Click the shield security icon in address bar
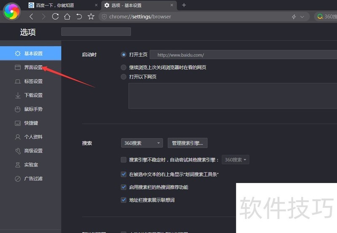The image size is (337, 233). click(104, 17)
